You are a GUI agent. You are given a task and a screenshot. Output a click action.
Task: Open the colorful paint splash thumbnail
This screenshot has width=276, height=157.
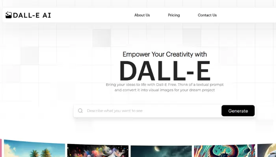click(x=98, y=150)
